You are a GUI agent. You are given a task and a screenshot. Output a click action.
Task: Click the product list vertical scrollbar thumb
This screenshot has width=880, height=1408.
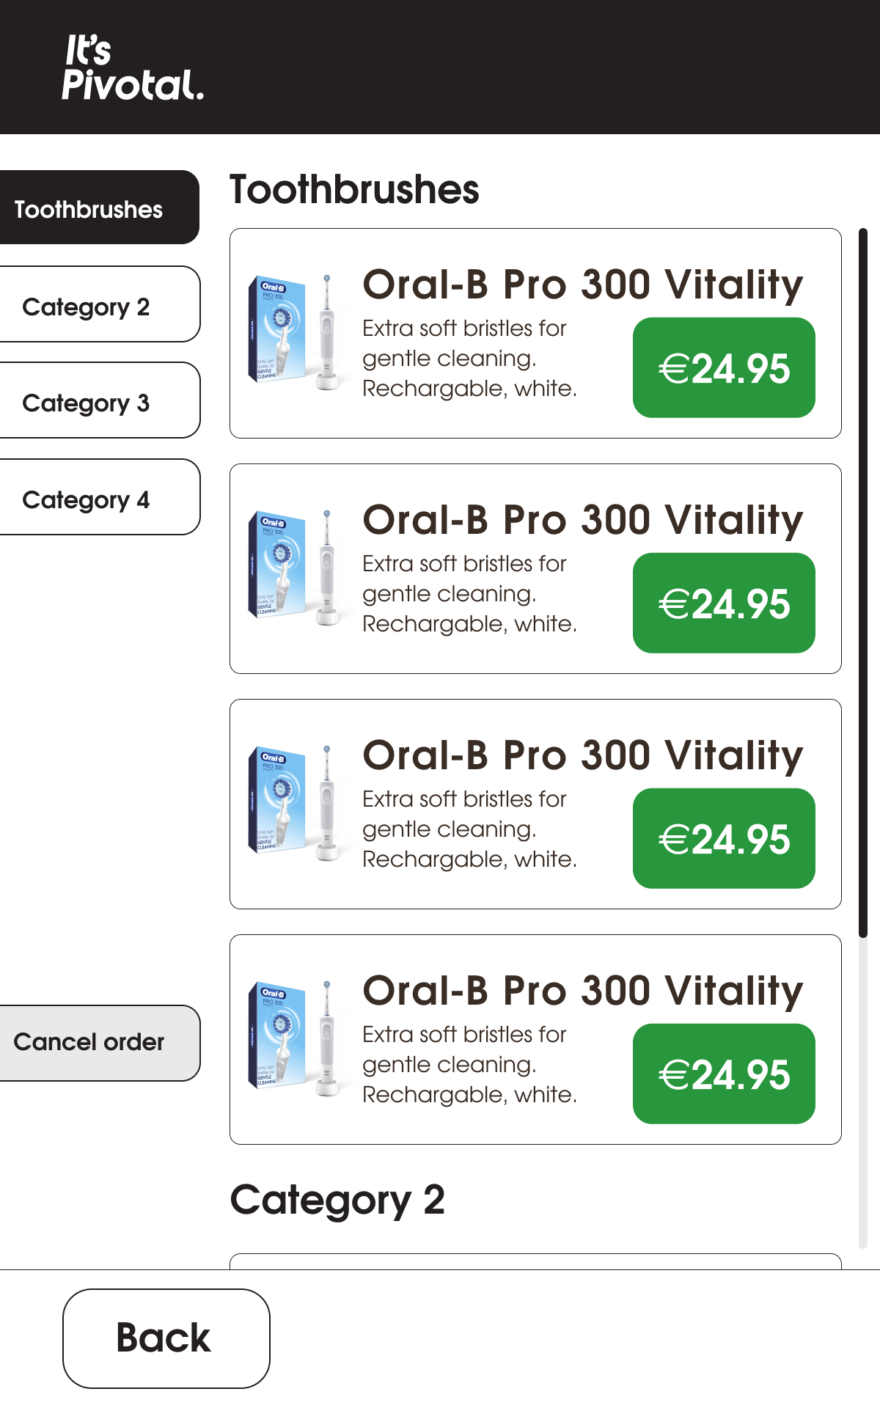click(863, 583)
